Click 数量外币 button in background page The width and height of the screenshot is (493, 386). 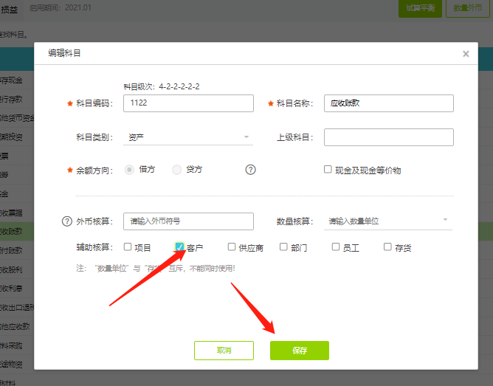click(x=467, y=8)
